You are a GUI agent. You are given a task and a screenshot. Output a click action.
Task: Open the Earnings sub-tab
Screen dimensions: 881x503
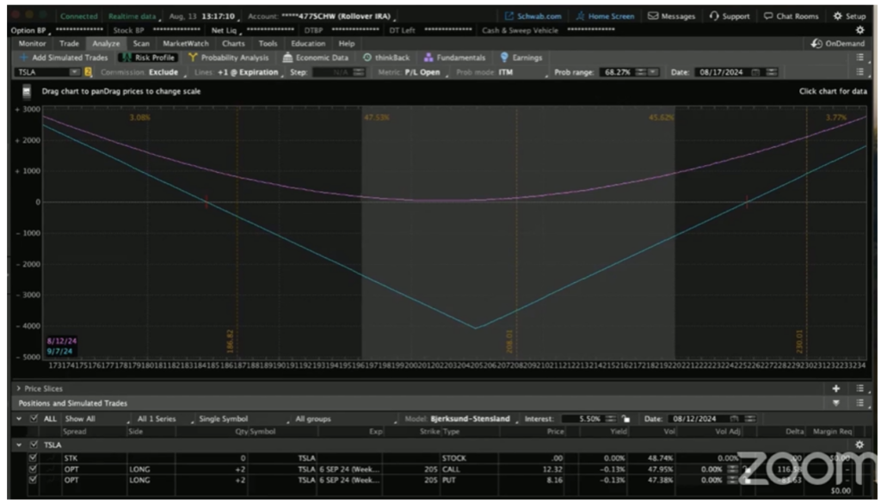[x=521, y=58]
